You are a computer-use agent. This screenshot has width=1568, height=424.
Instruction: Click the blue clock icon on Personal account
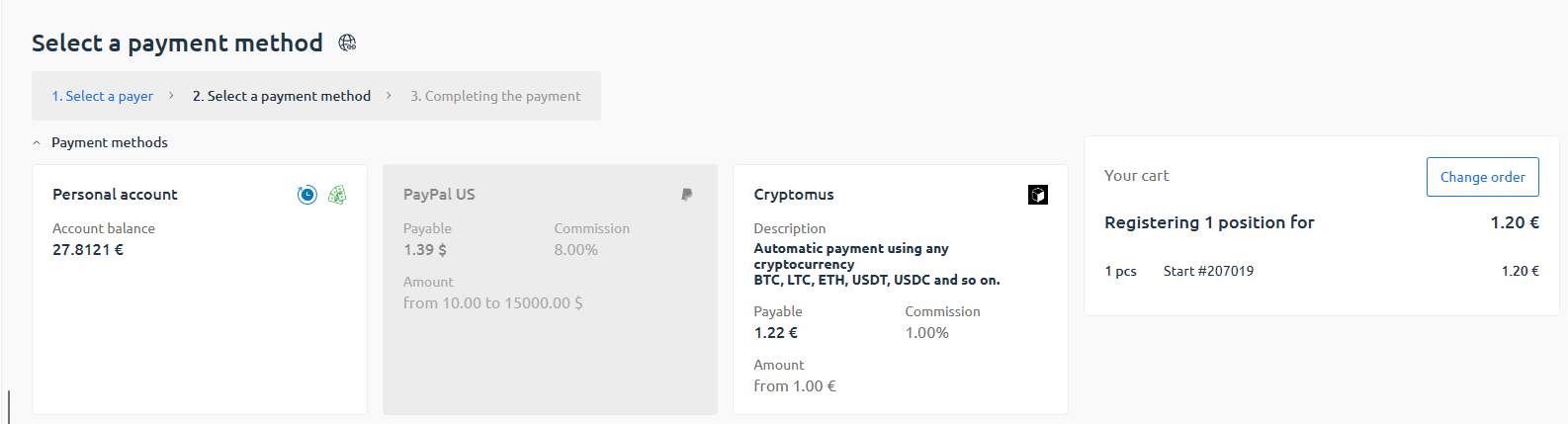[307, 195]
